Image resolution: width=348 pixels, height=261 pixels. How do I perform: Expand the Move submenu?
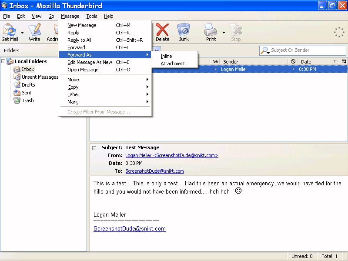click(x=105, y=80)
